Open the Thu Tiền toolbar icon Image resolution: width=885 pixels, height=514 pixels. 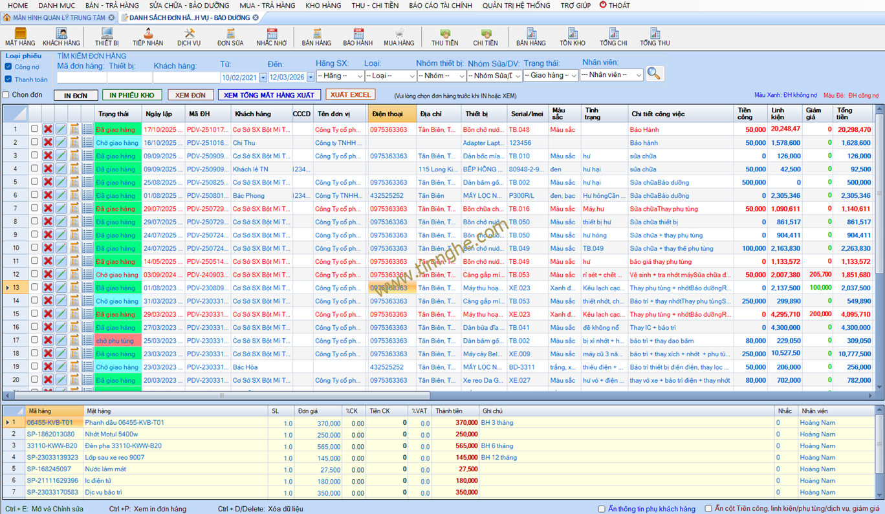point(444,37)
